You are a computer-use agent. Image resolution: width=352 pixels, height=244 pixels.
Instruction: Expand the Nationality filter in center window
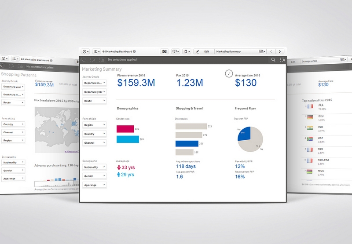[x=95, y=167]
